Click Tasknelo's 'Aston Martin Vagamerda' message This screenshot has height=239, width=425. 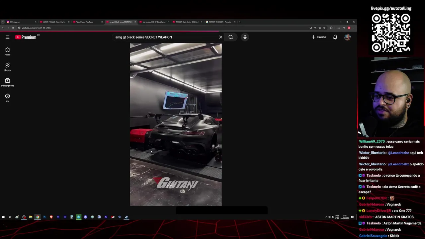click(x=390, y=223)
